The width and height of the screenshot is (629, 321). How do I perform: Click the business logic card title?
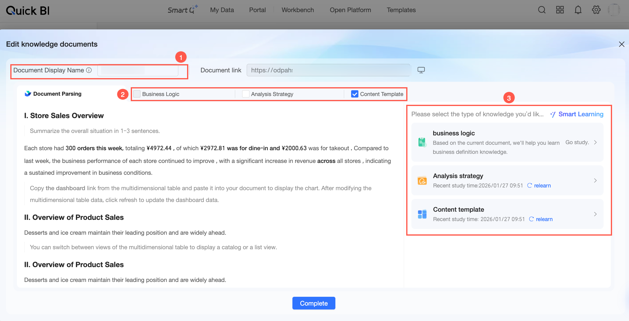click(454, 133)
